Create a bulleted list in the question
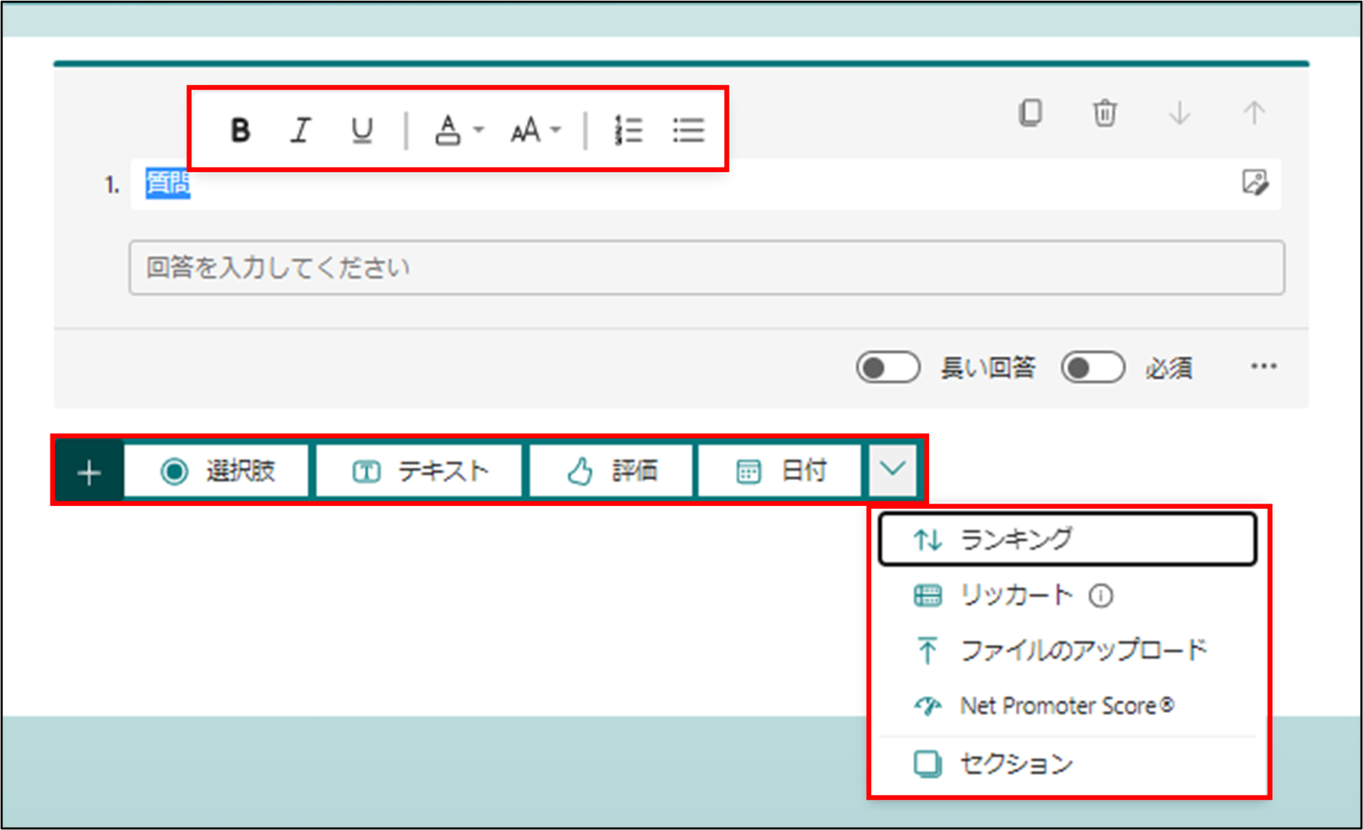Viewport: 1363px width, 830px height. tap(689, 130)
